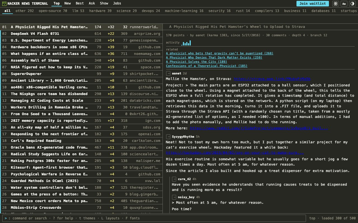358x223 pixels.
Task: Filter by open-source 70 tag
Action: 53,11
